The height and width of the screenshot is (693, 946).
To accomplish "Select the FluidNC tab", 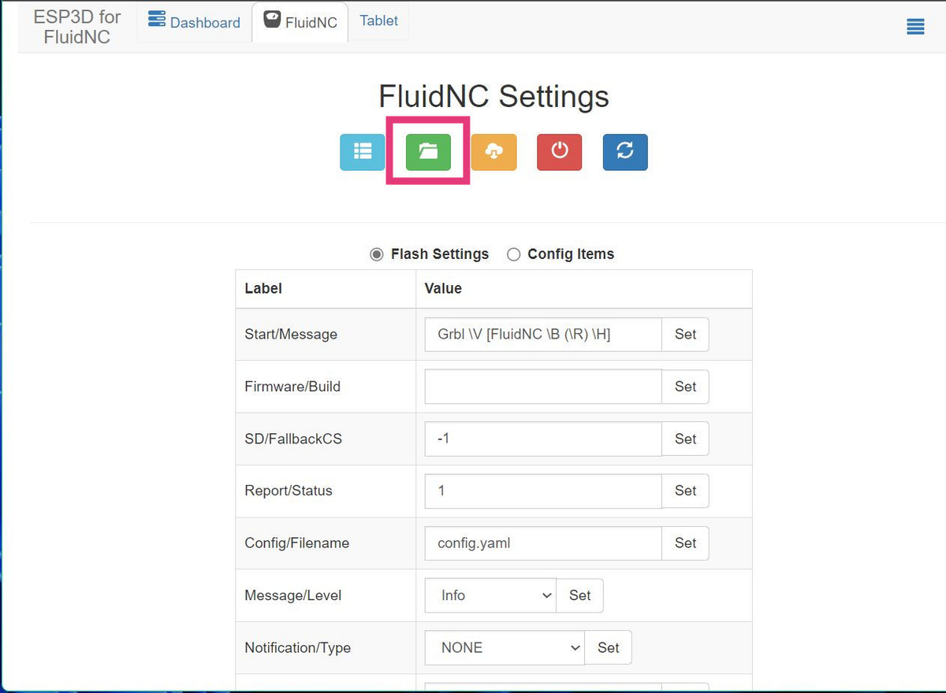I will coord(300,22).
